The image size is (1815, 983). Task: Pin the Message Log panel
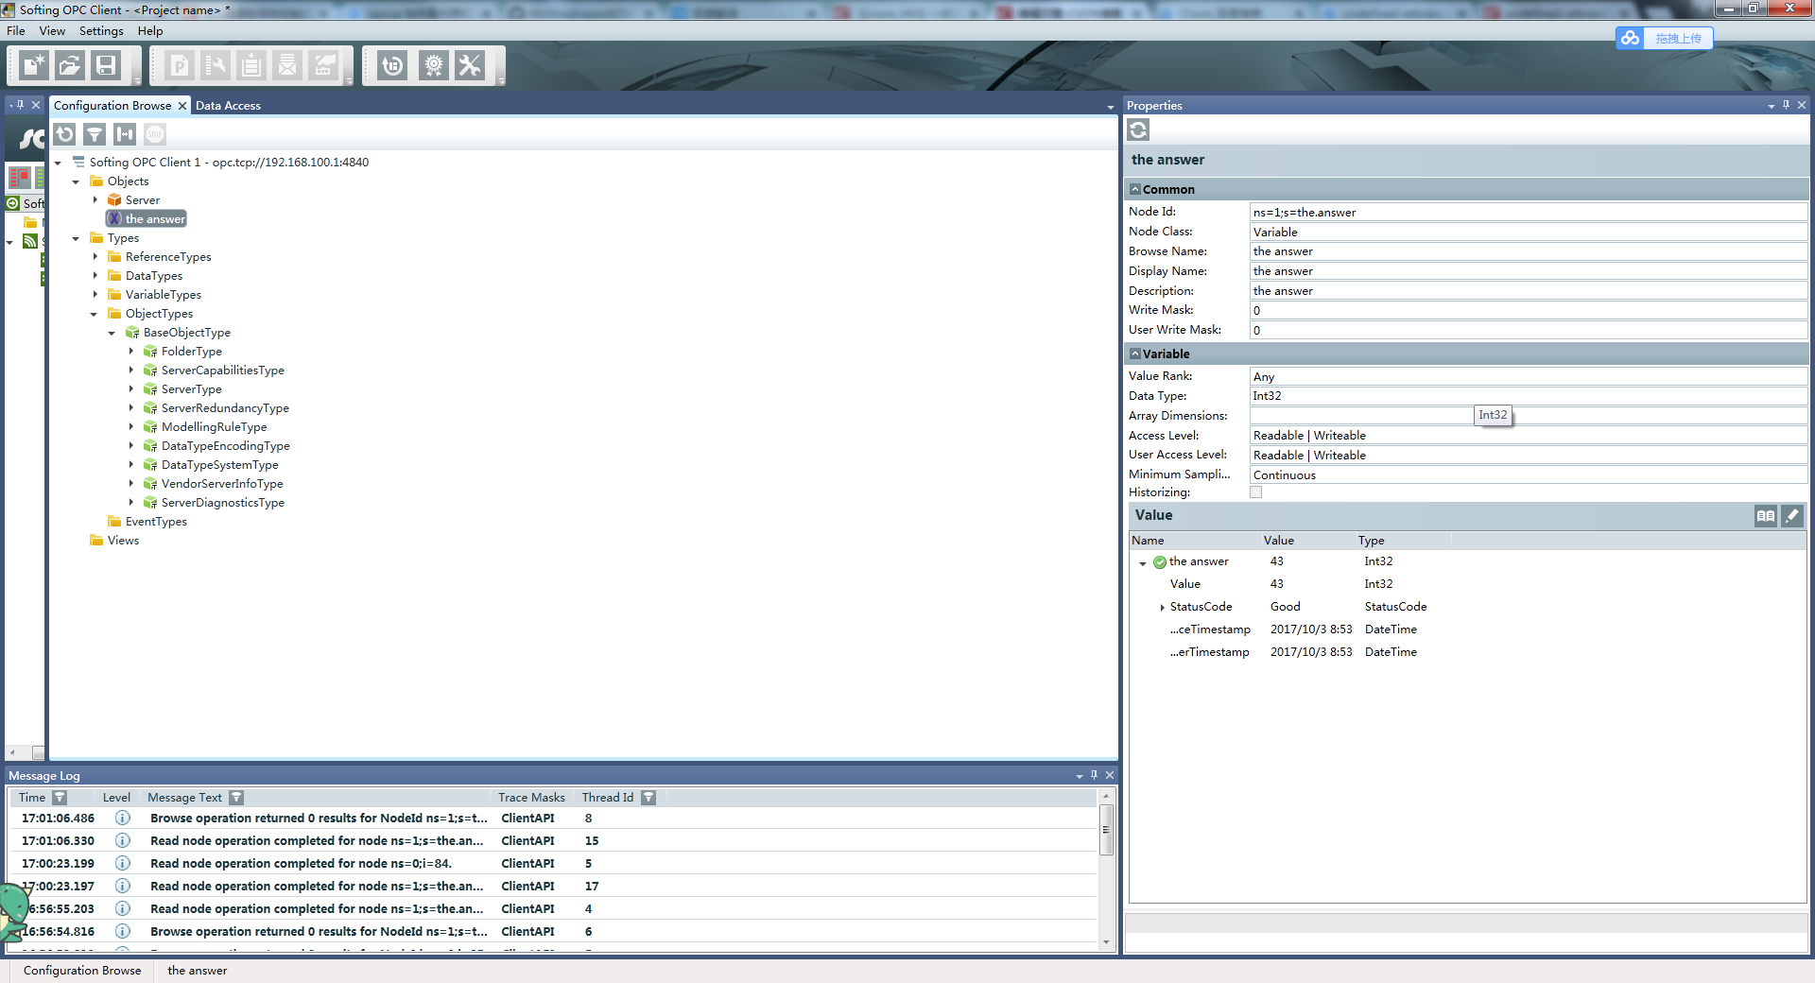pos(1094,775)
